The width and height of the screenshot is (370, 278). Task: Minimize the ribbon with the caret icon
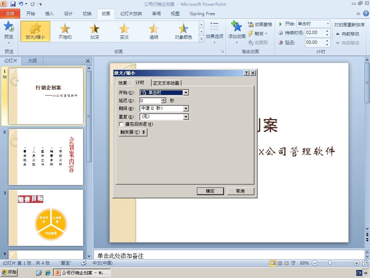tap(358, 14)
